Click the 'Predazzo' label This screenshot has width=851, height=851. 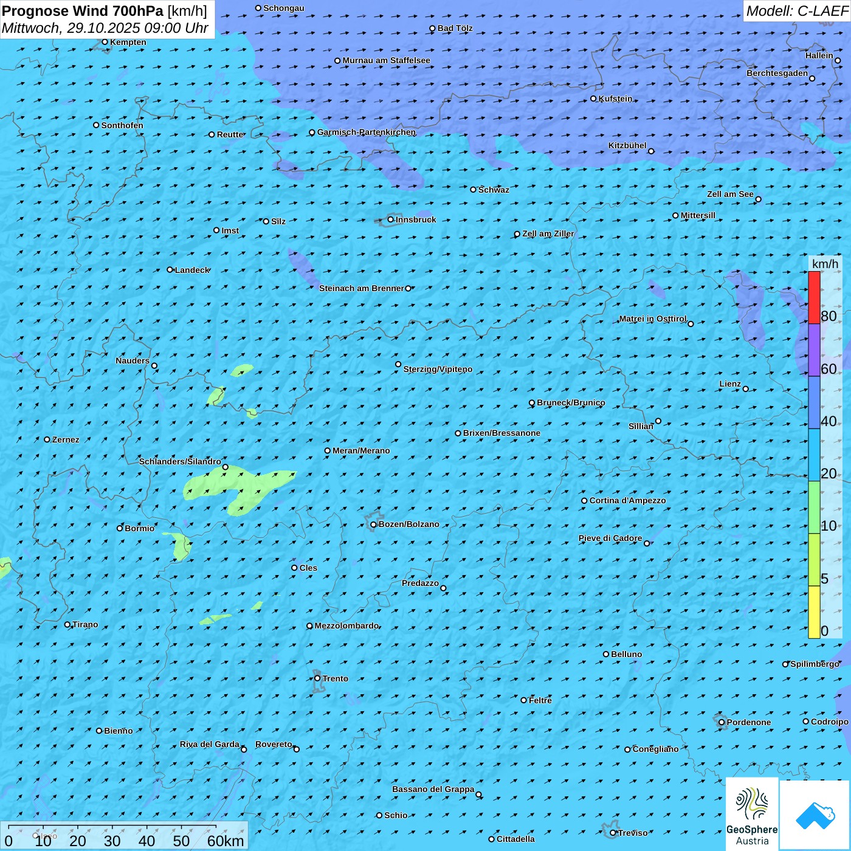coord(420,583)
